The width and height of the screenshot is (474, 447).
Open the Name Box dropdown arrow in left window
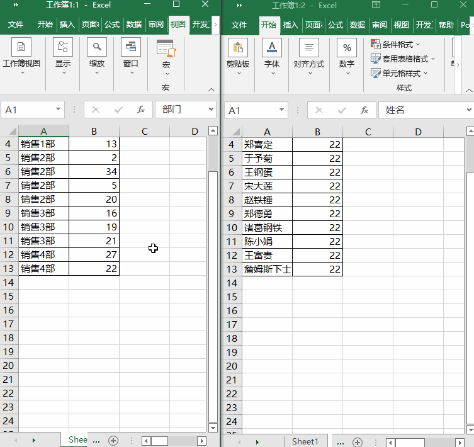point(58,109)
